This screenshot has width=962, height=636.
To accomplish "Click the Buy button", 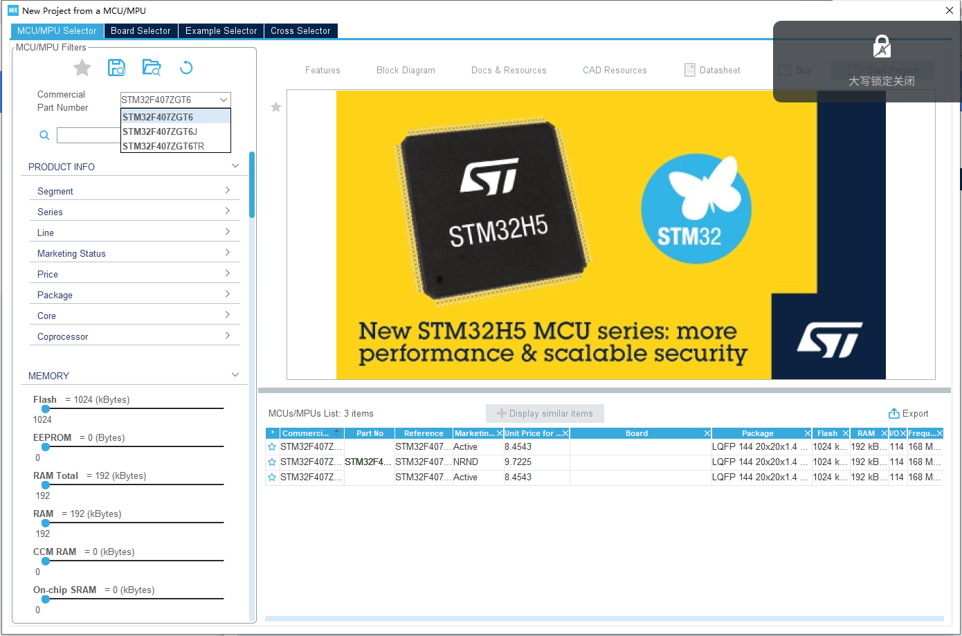I will (795, 70).
